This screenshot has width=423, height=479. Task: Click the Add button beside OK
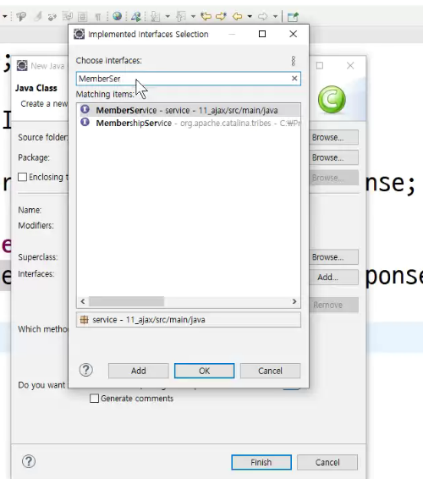(139, 371)
